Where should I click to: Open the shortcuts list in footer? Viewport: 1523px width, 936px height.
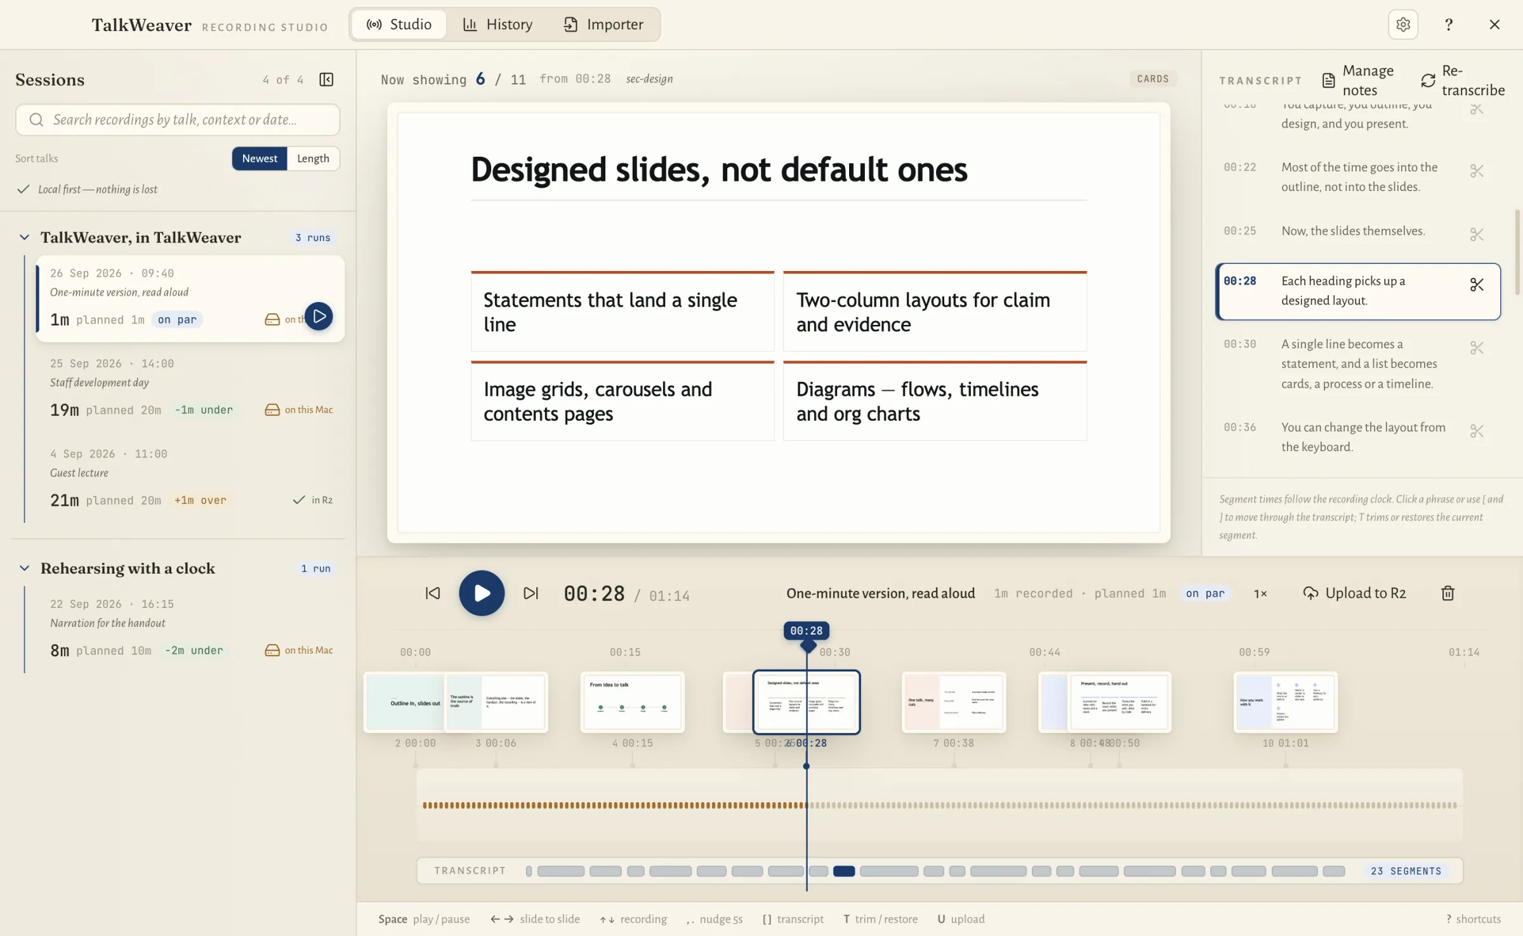coord(1474,919)
